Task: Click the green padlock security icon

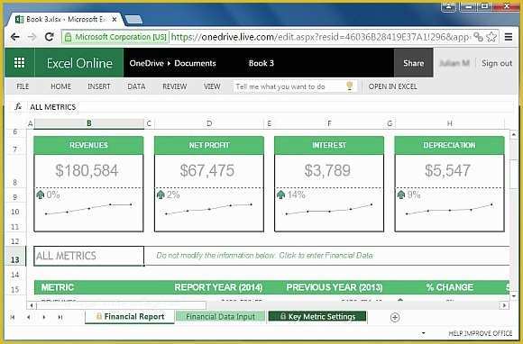Action: point(68,37)
